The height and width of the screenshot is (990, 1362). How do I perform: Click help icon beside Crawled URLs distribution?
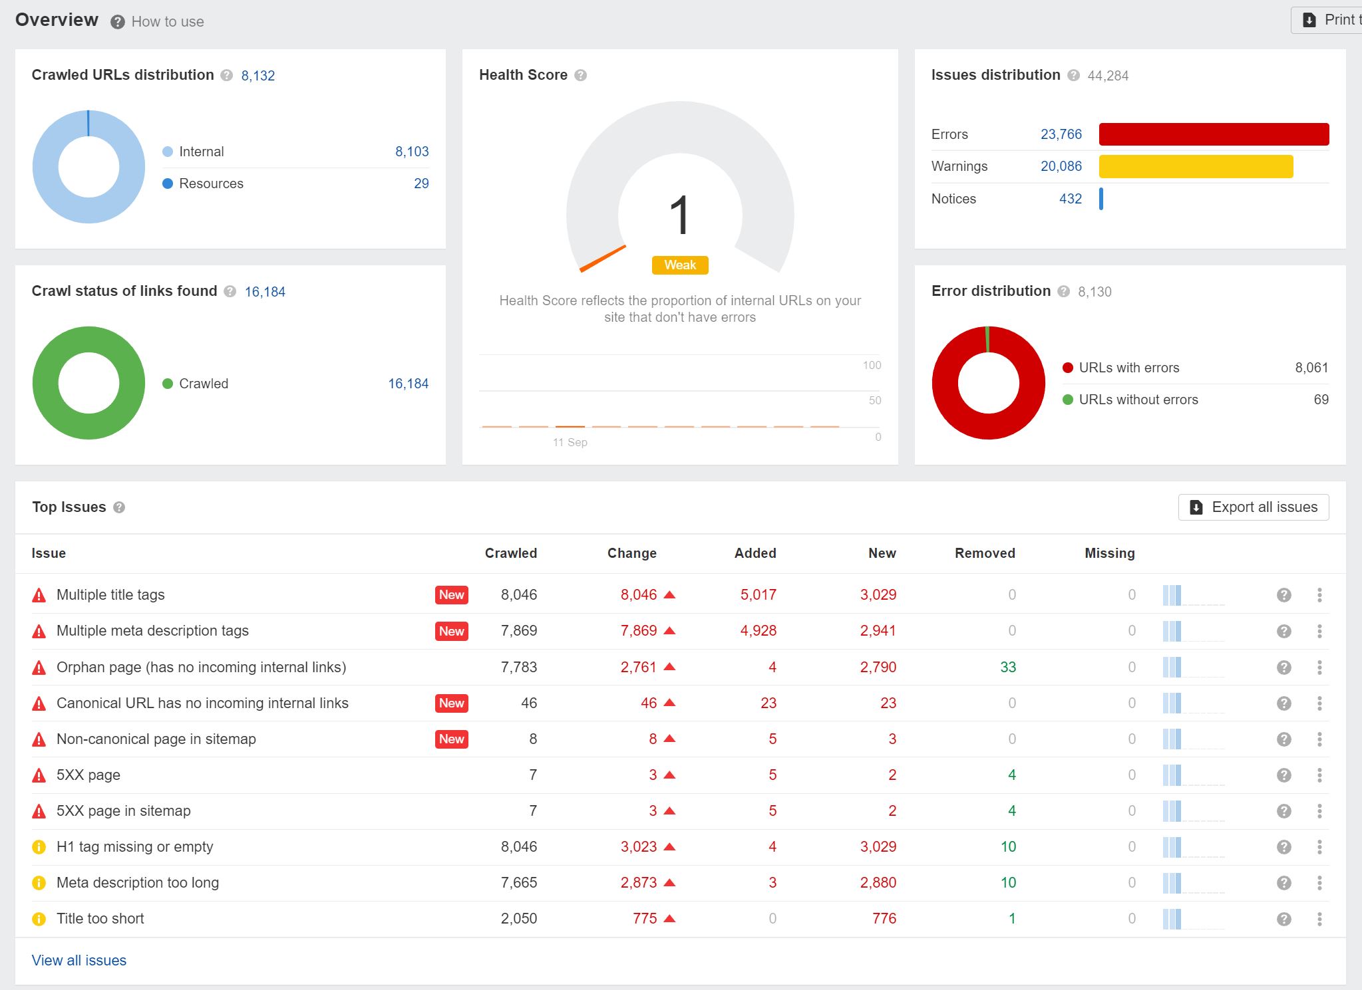point(227,75)
